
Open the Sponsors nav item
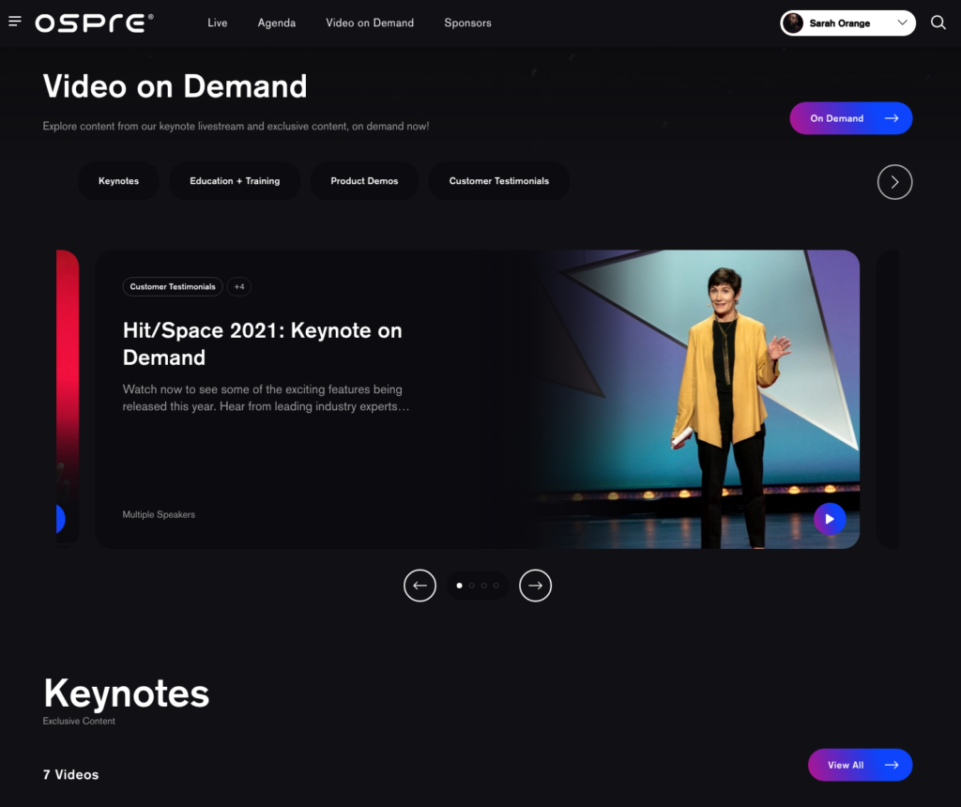point(467,23)
